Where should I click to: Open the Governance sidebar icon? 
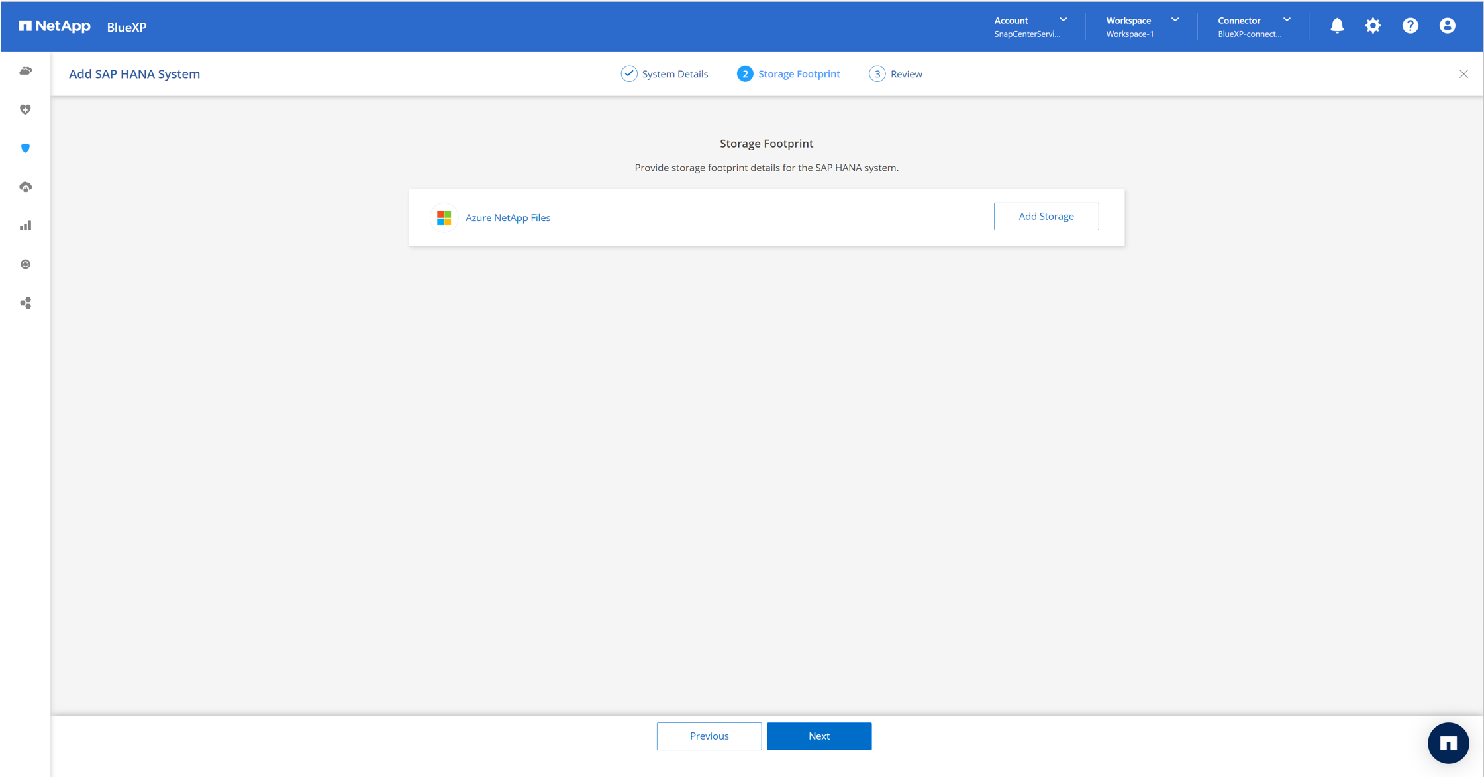(x=25, y=187)
